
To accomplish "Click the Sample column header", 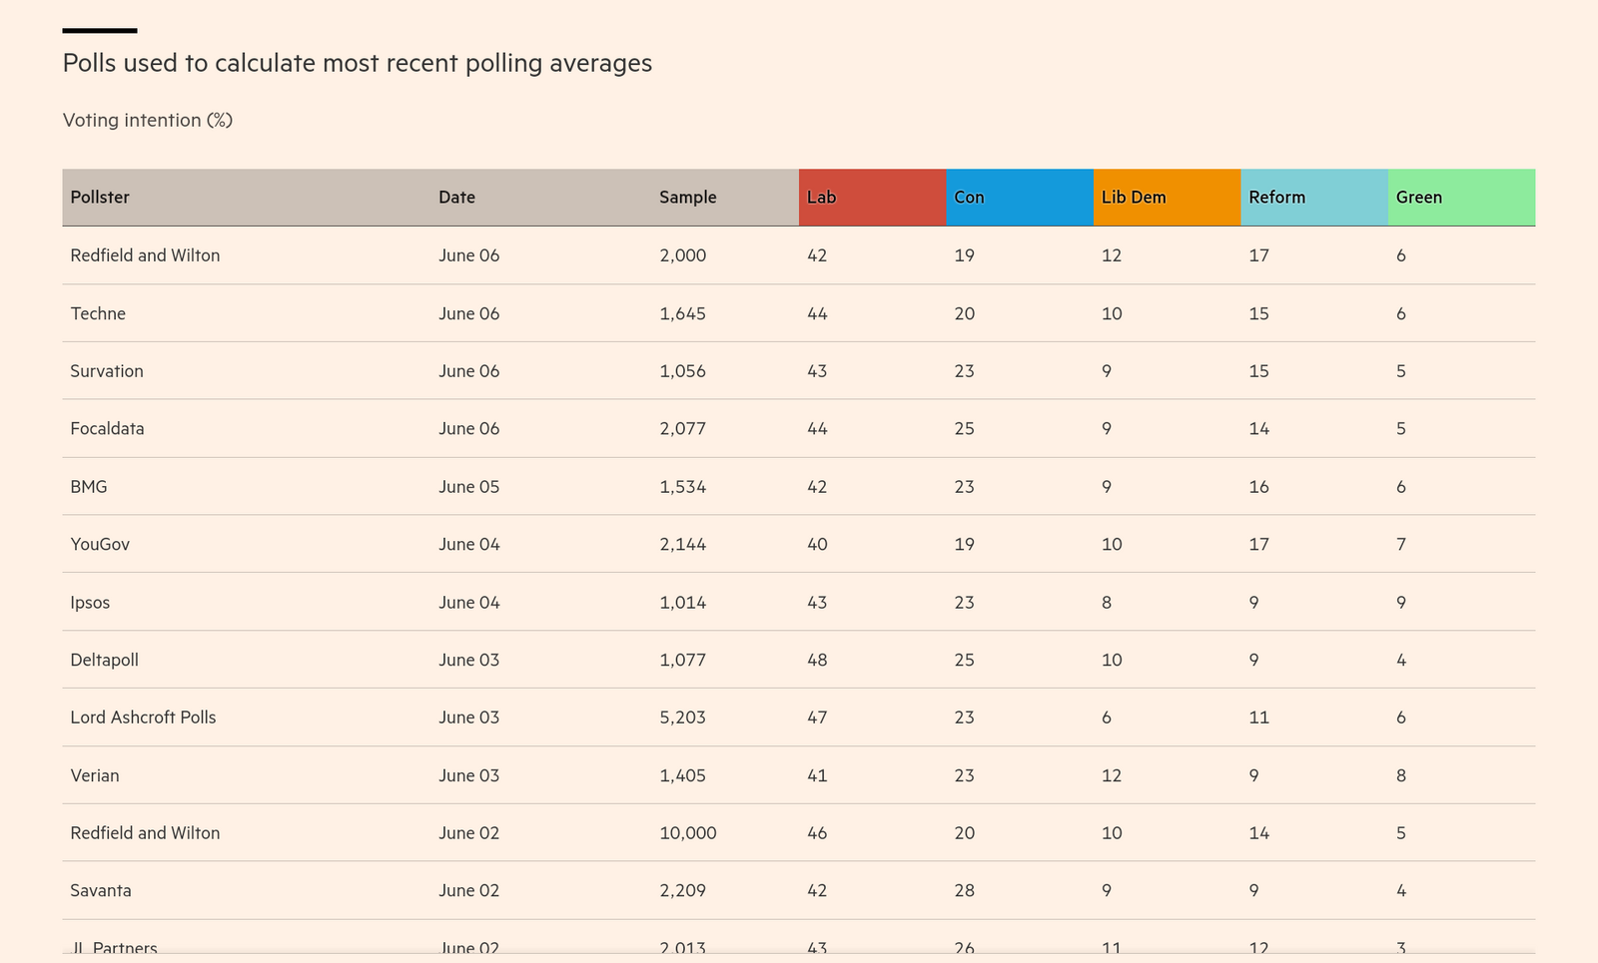I will pos(687,198).
